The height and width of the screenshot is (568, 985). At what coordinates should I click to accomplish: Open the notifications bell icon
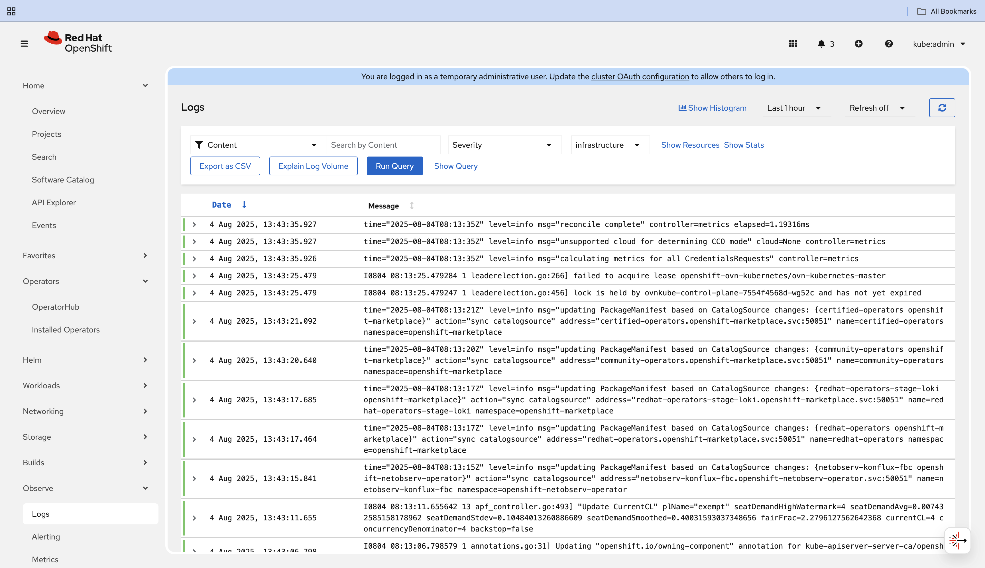821,44
